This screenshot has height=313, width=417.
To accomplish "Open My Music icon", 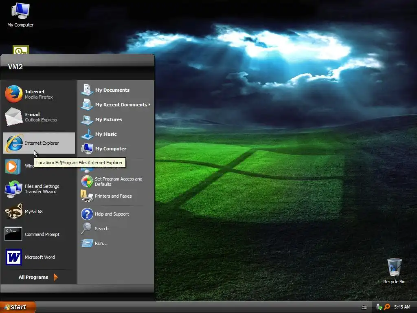I will 87,134.
